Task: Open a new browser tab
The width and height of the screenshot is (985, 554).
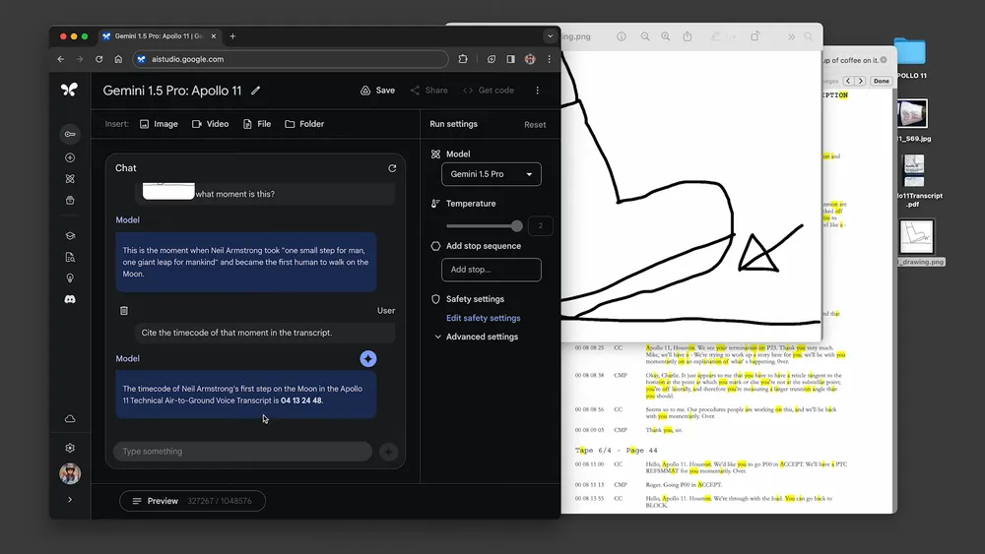Action: 232,36
